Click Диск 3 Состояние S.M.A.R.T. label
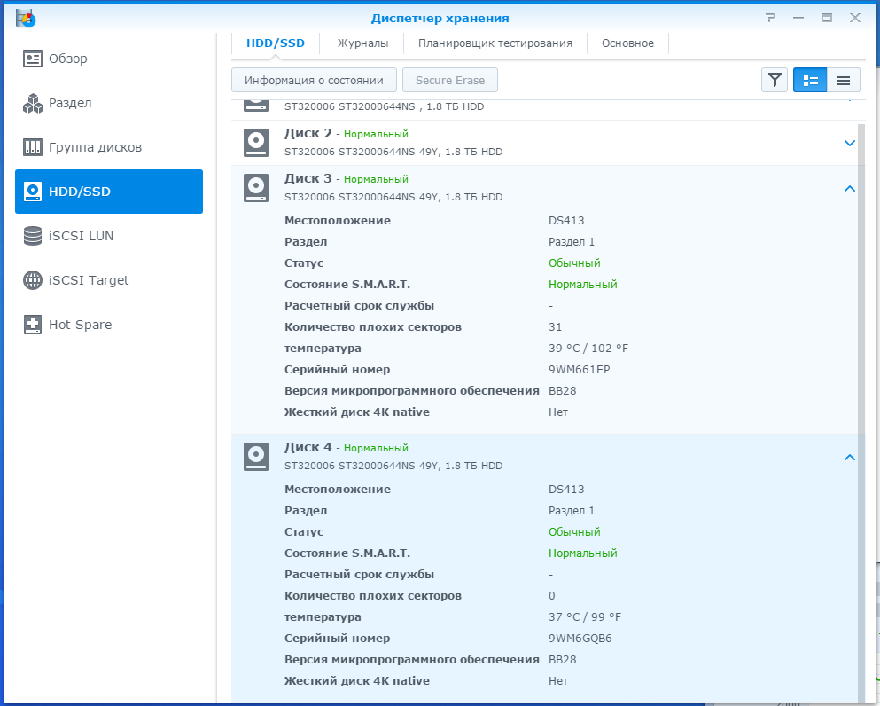Screen dimensions: 880x706 point(347,284)
